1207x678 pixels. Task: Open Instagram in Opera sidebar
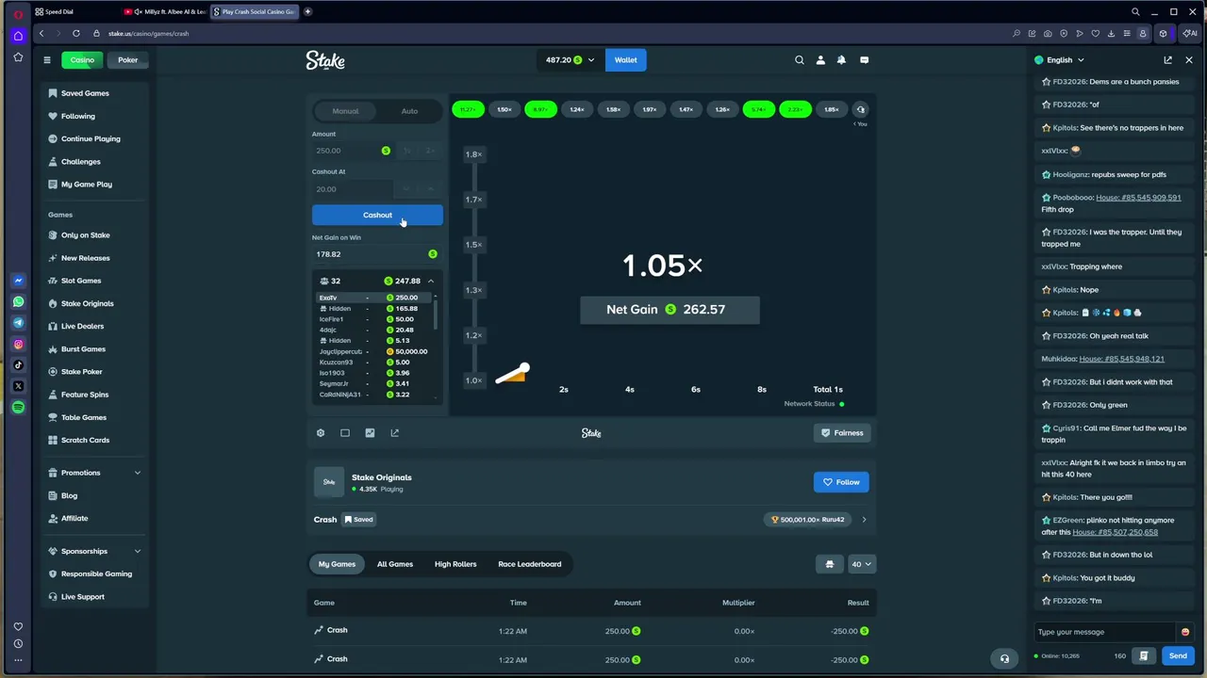coord(18,345)
